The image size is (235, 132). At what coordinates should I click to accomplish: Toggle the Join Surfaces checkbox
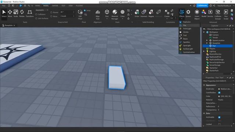click(x=36, y=18)
